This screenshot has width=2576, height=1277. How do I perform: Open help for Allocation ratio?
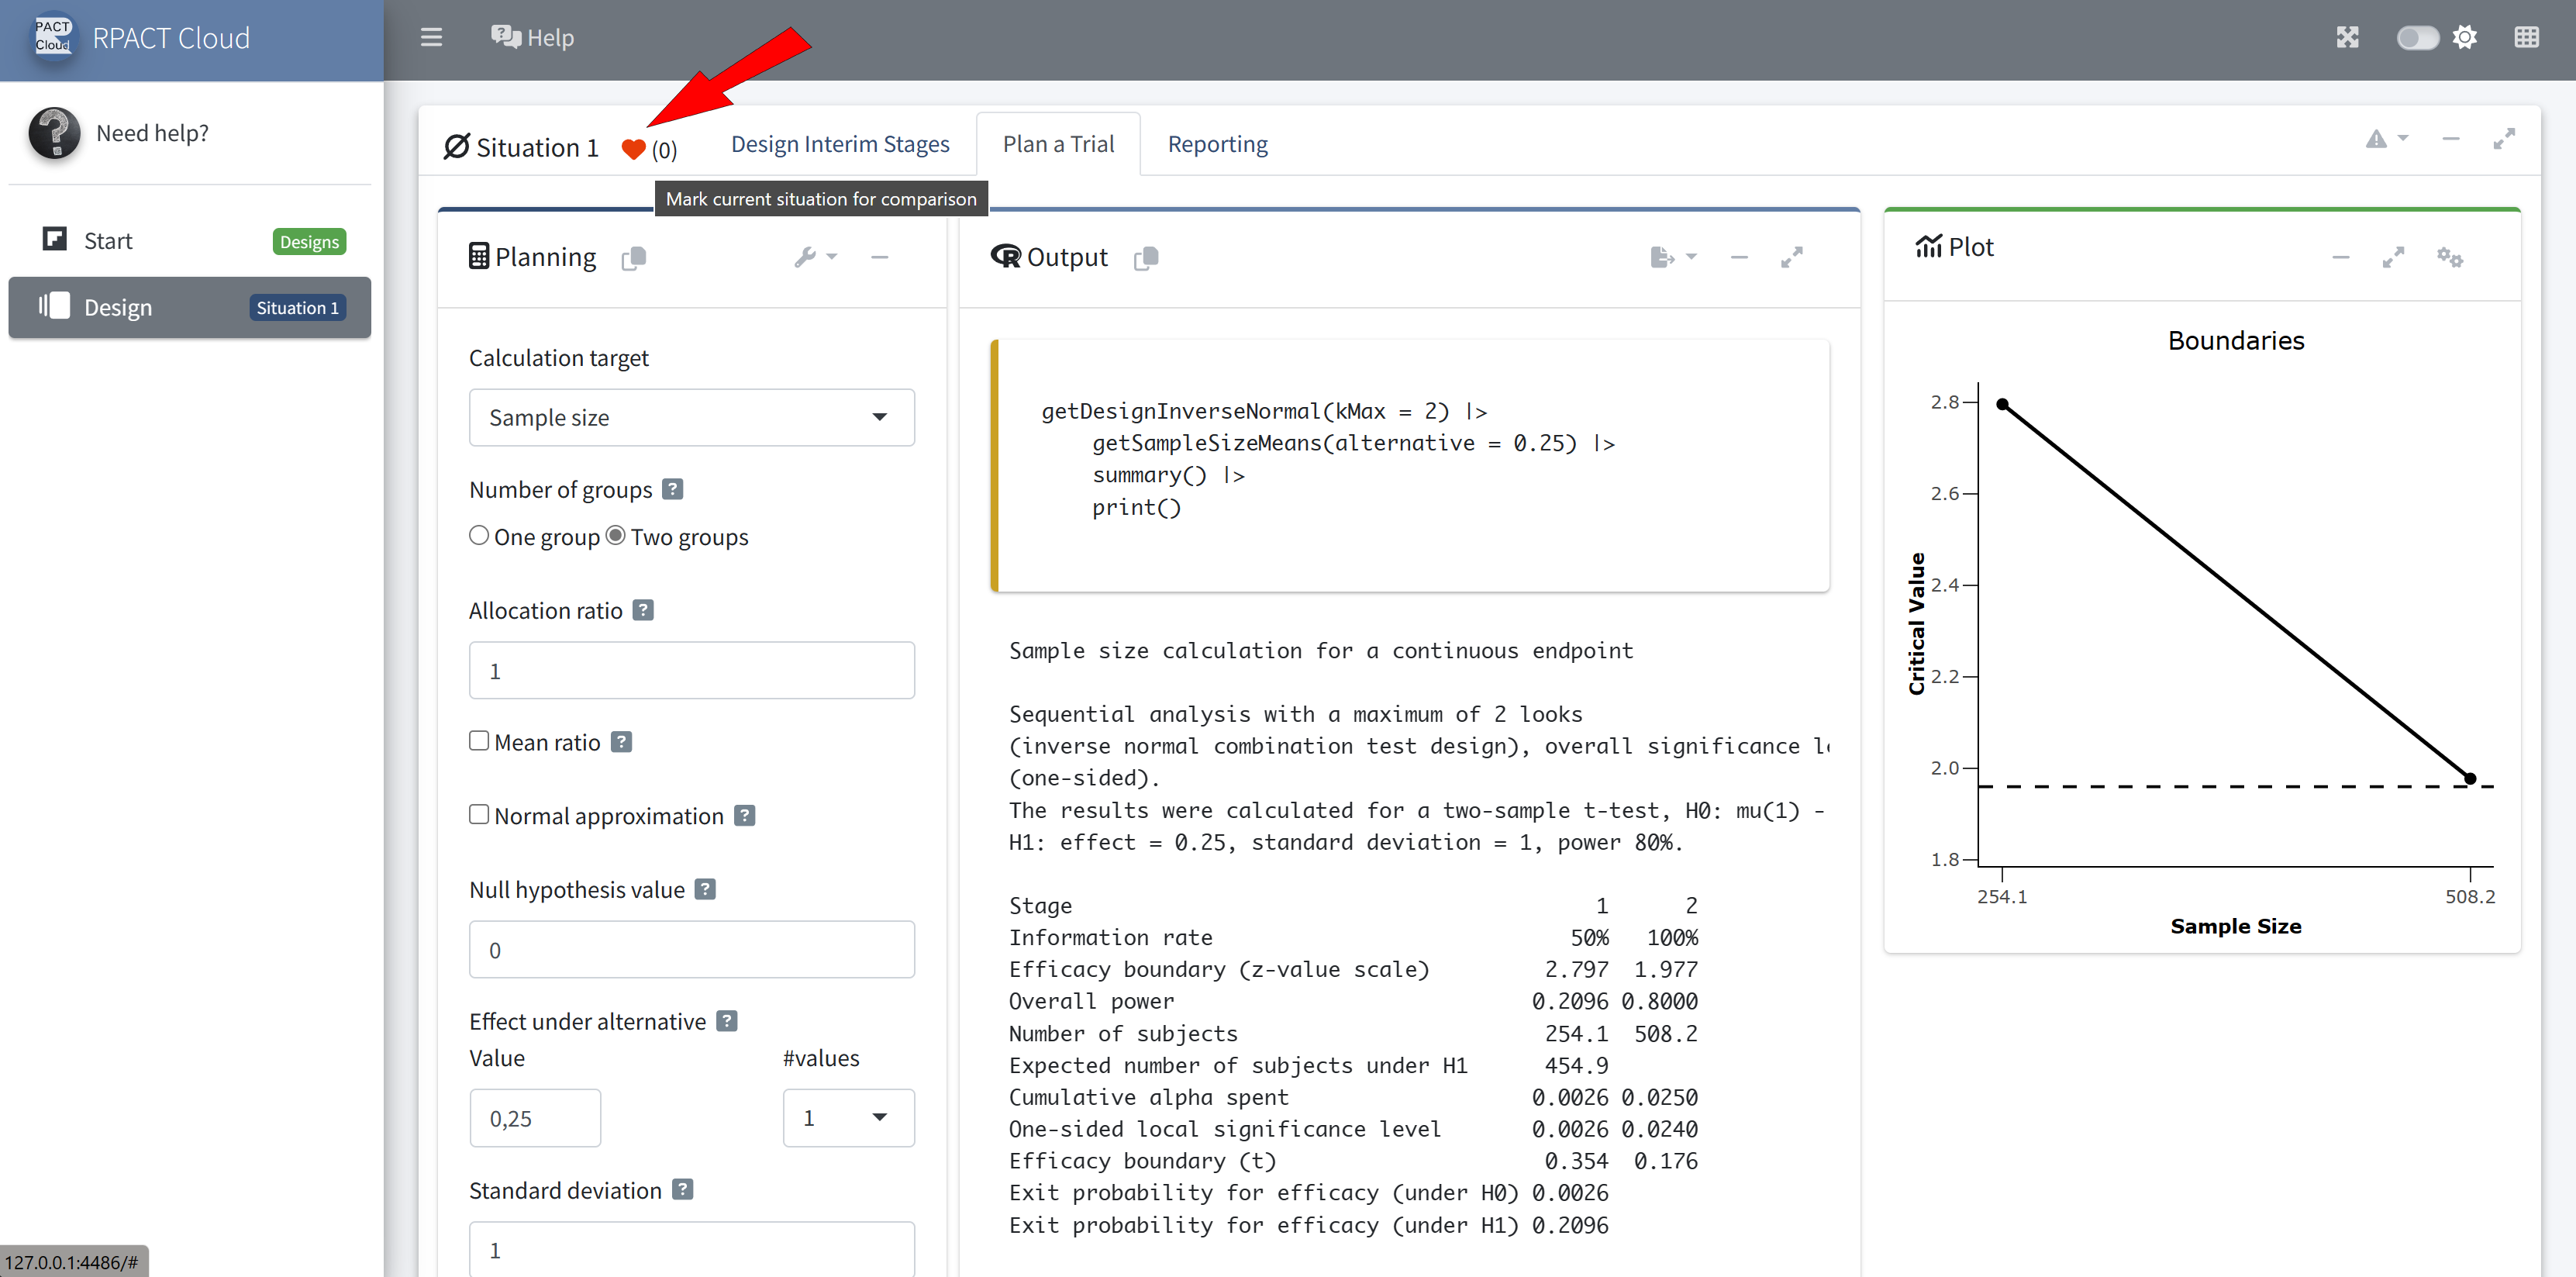(x=644, y=610)
